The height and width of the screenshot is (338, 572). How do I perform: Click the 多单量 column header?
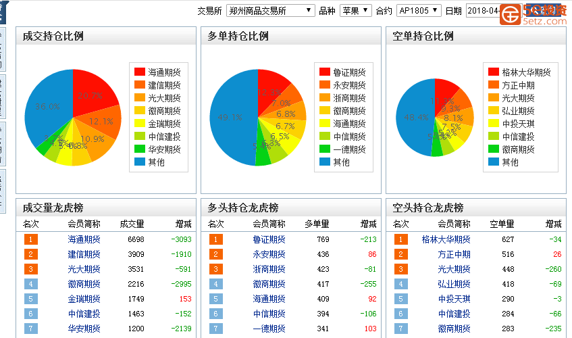coord(317,224)
